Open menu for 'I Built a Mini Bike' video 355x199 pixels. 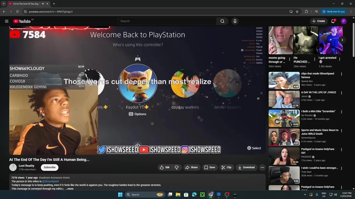tap(341, 112)
